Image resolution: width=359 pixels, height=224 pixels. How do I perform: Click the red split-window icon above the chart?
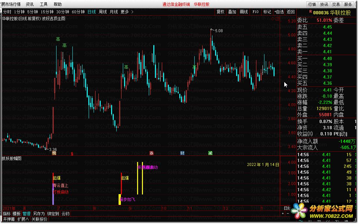click(277, 19)
